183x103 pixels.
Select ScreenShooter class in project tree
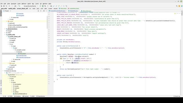click(x=22, y=56)
